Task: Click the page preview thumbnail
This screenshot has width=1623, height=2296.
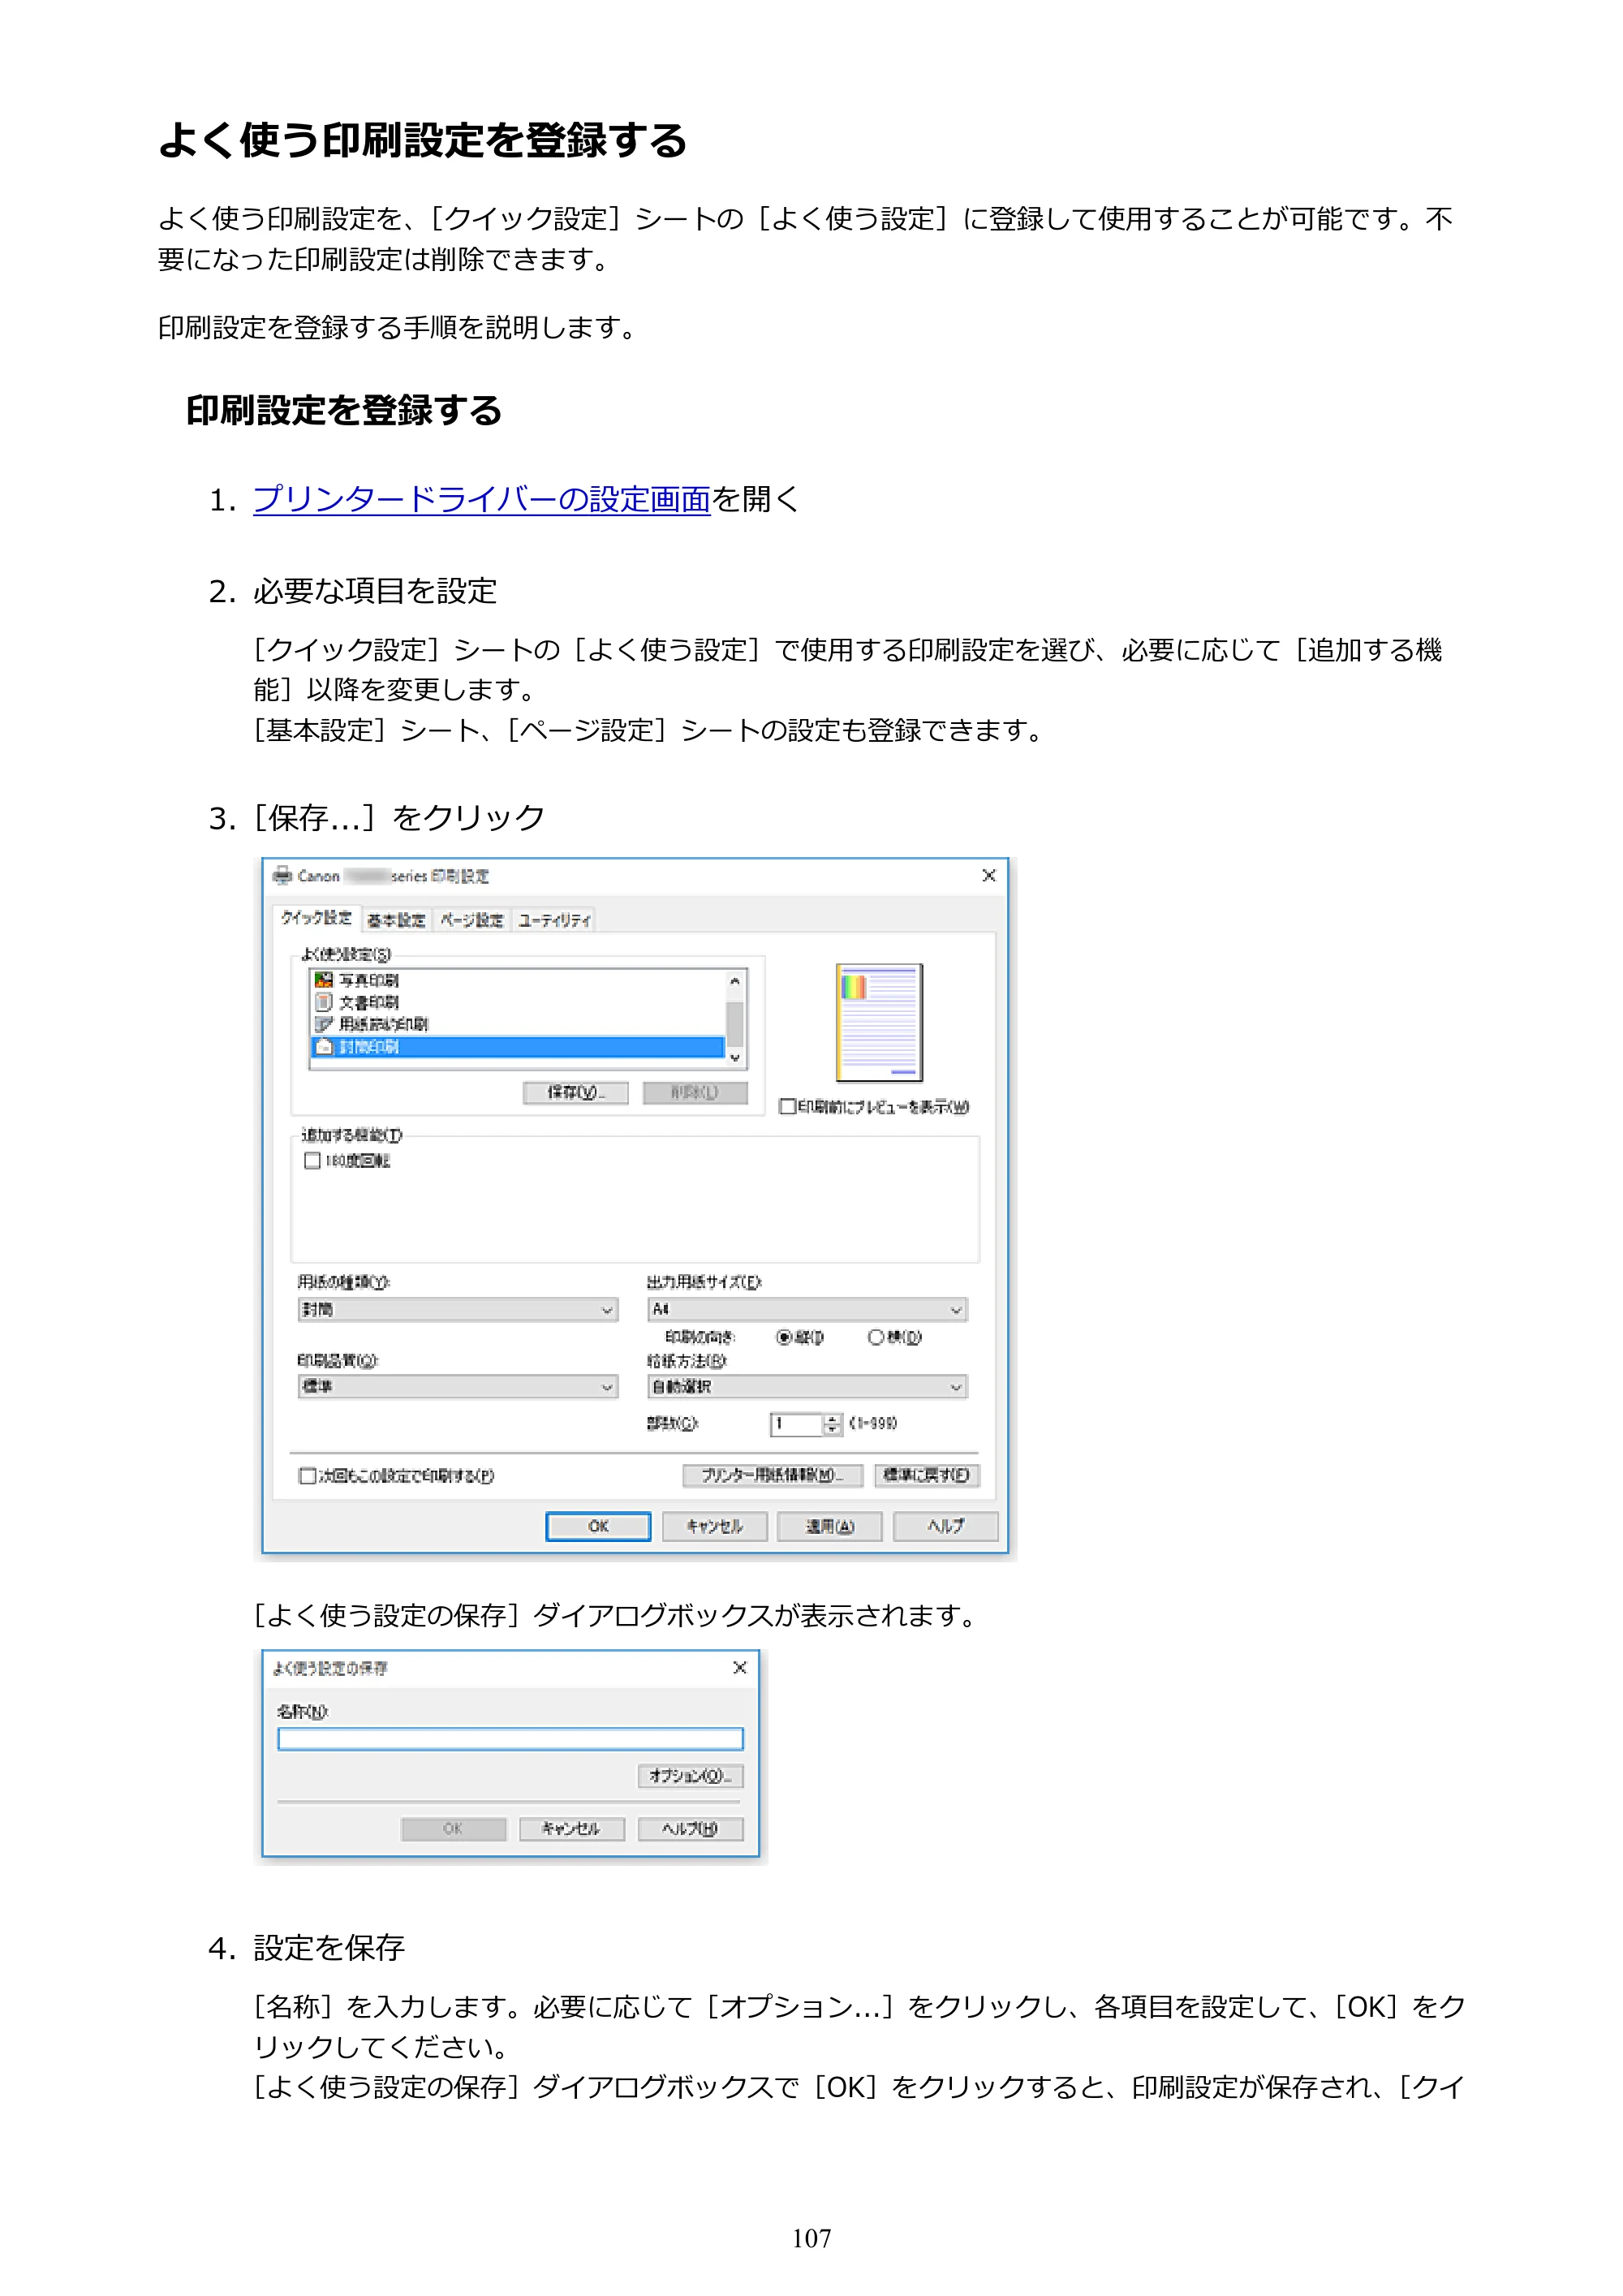Action: [x=879, y=1022]
